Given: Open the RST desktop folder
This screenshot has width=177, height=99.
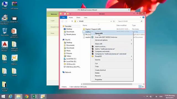Looking at the screenshot, I should coord(5,72).
